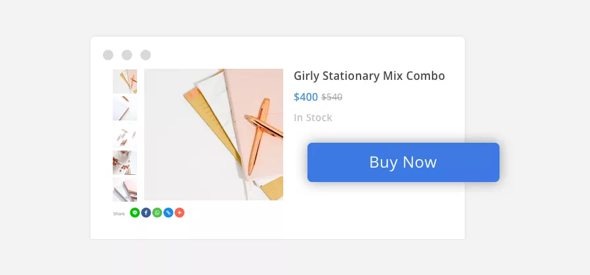
Task: Click the first gray window dot
Action: (108, 55)
